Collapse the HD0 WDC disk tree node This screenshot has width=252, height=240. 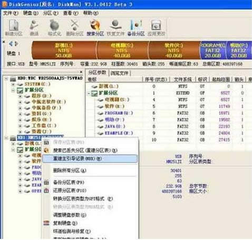pos(6,79)
